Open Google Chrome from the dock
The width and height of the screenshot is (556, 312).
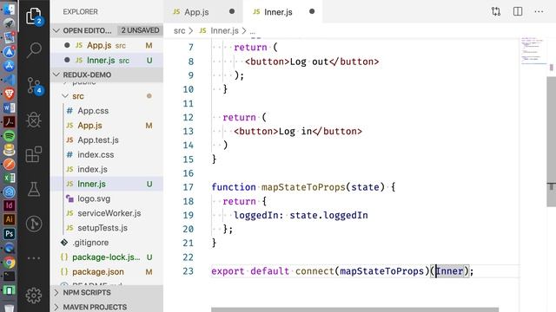tap(10, 263)
